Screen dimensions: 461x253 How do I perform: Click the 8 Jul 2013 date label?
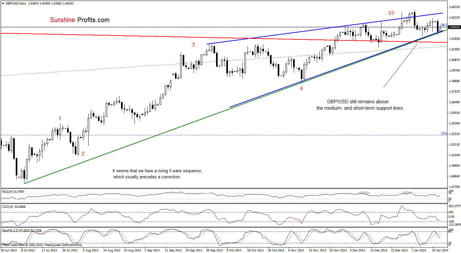point(29,250)
